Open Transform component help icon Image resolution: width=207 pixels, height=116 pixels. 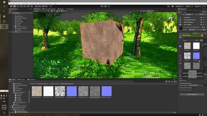(x=201, y=17)
